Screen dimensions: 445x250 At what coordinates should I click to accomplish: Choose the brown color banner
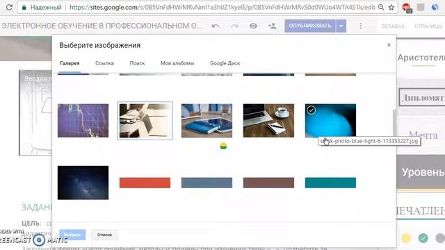268,183
